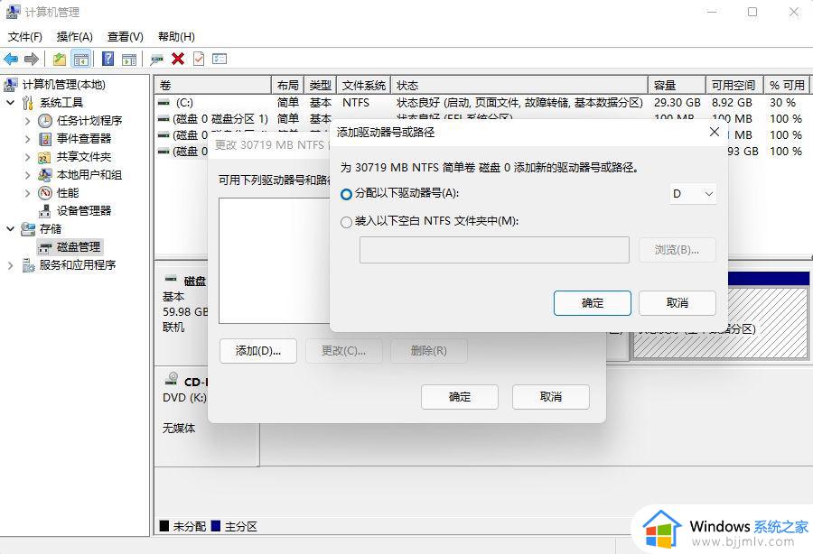This screenshot has width=813, height=554.
Task: Click the 类型 column header
Action: pos(321,85)
